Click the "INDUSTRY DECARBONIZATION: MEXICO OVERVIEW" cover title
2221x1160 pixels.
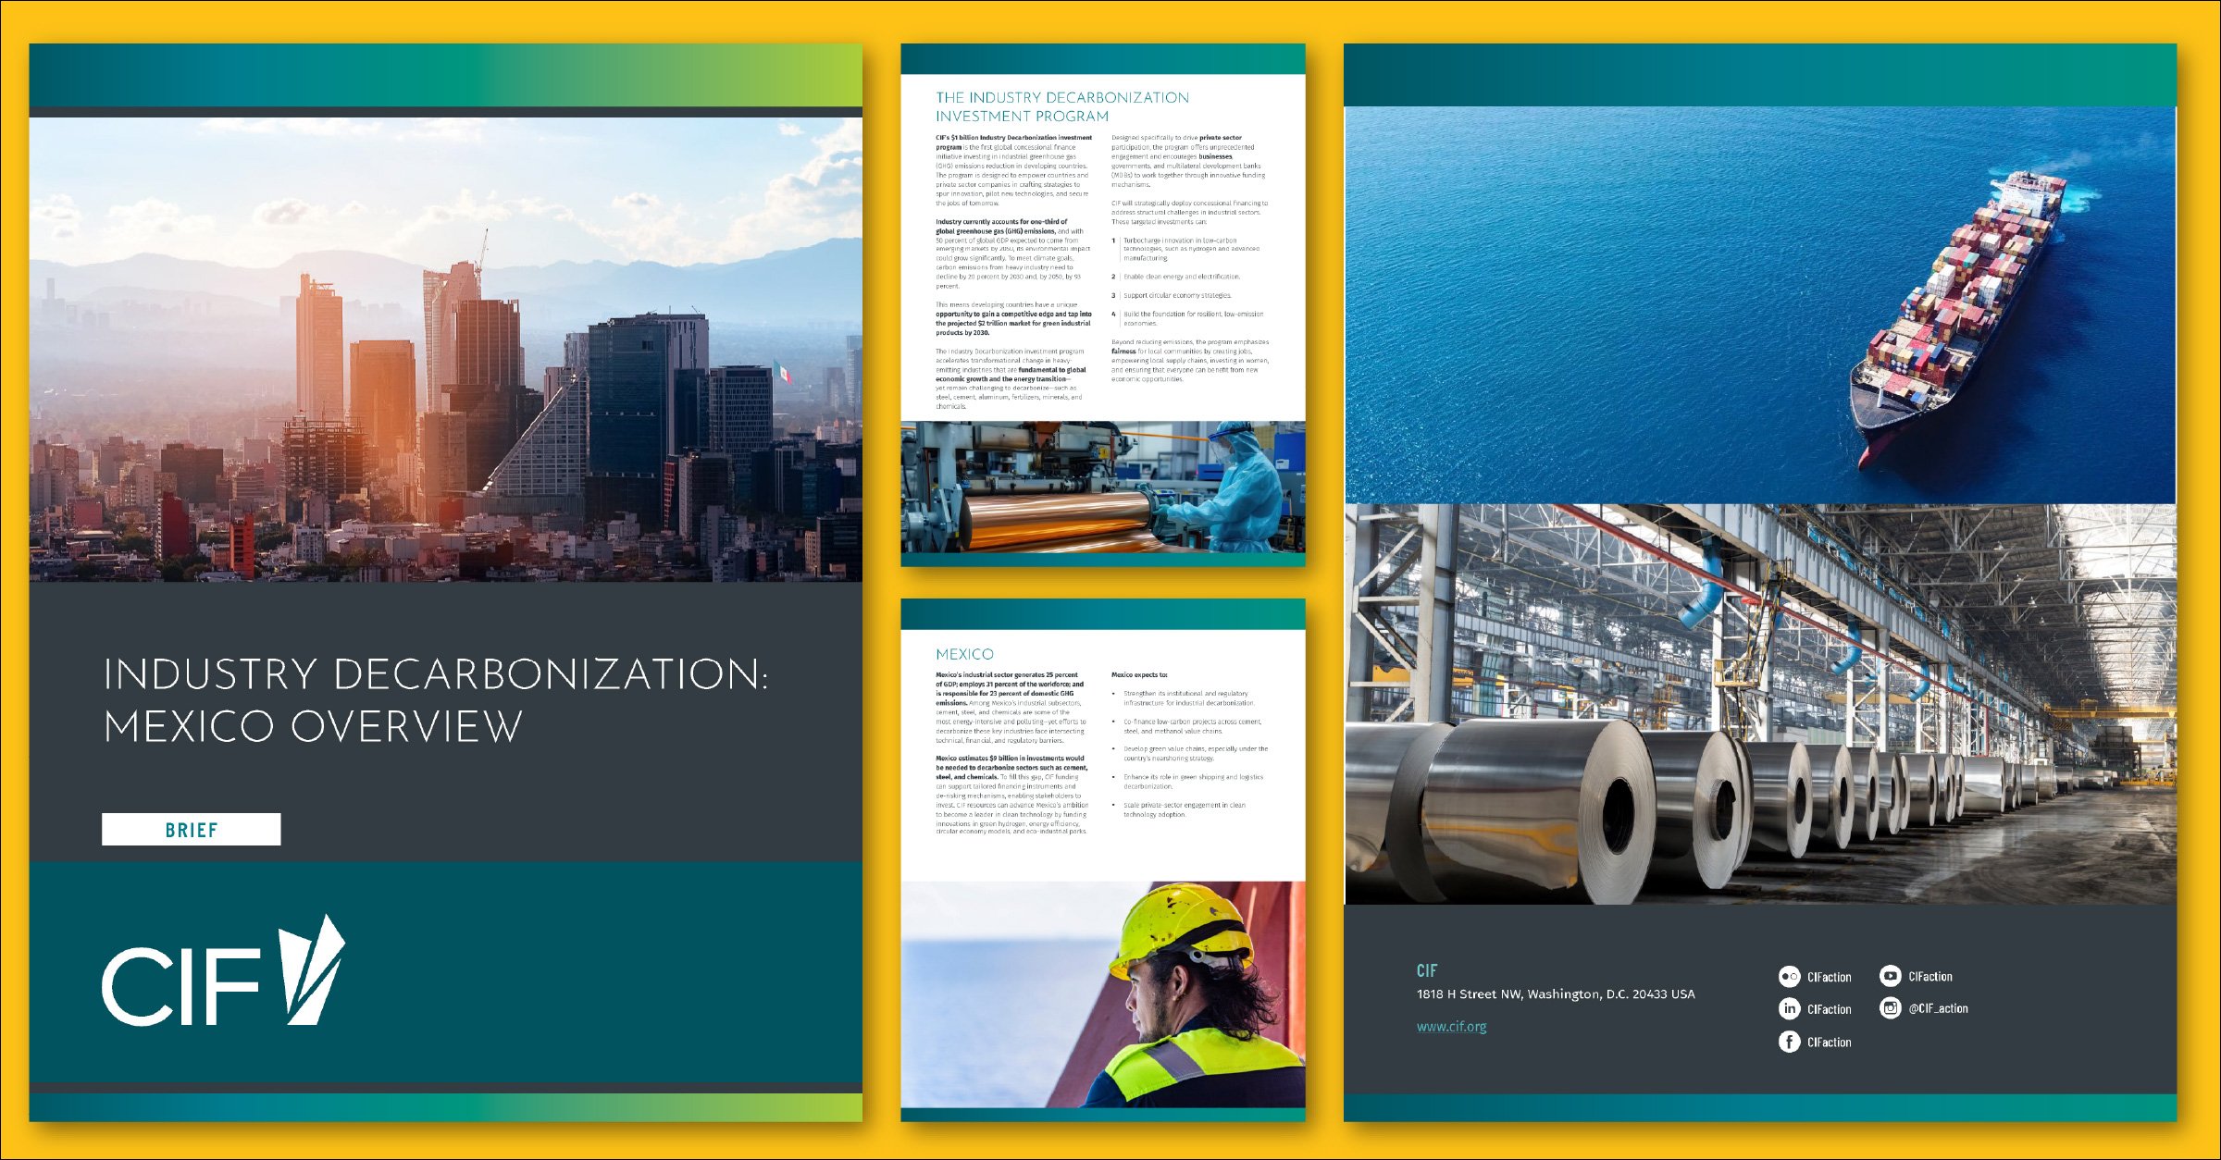(435, 700)
